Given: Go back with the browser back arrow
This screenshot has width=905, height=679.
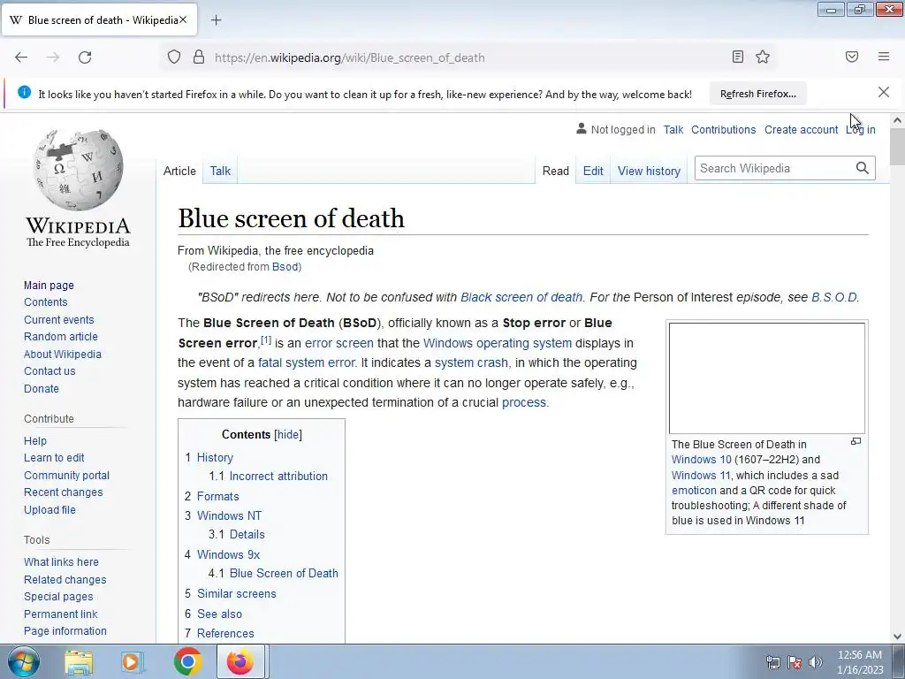Looking at the screenshot, I should pyautogui.click(x=21, y=57).
